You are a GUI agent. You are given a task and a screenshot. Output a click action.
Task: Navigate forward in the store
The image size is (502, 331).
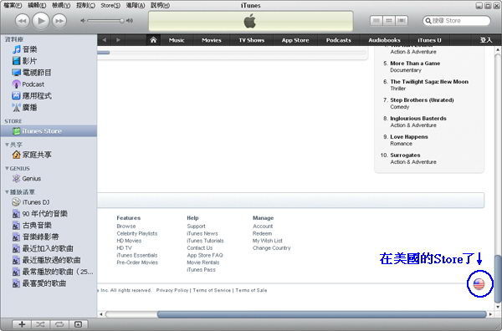coord(118,40)
